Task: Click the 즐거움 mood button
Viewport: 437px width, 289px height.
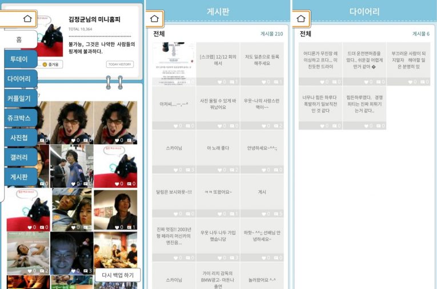Action: coord(50,64)
